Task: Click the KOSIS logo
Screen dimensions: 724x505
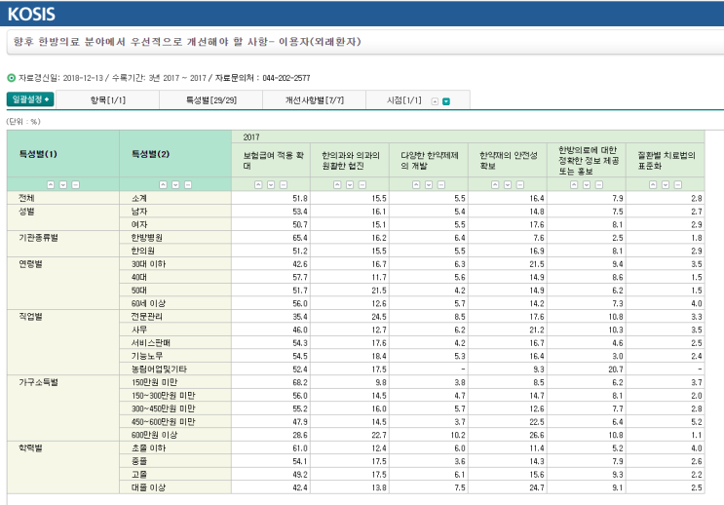Action: coord(31,14)
